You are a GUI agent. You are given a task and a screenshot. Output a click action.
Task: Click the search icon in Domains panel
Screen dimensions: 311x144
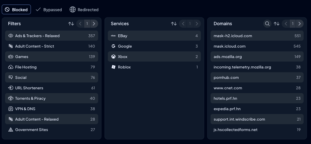[x=267, y=24]
